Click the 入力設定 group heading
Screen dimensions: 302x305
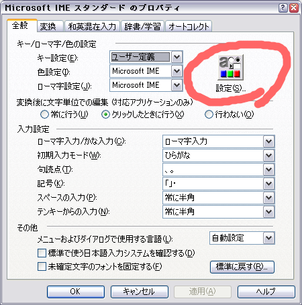click(x=33, y=129)
